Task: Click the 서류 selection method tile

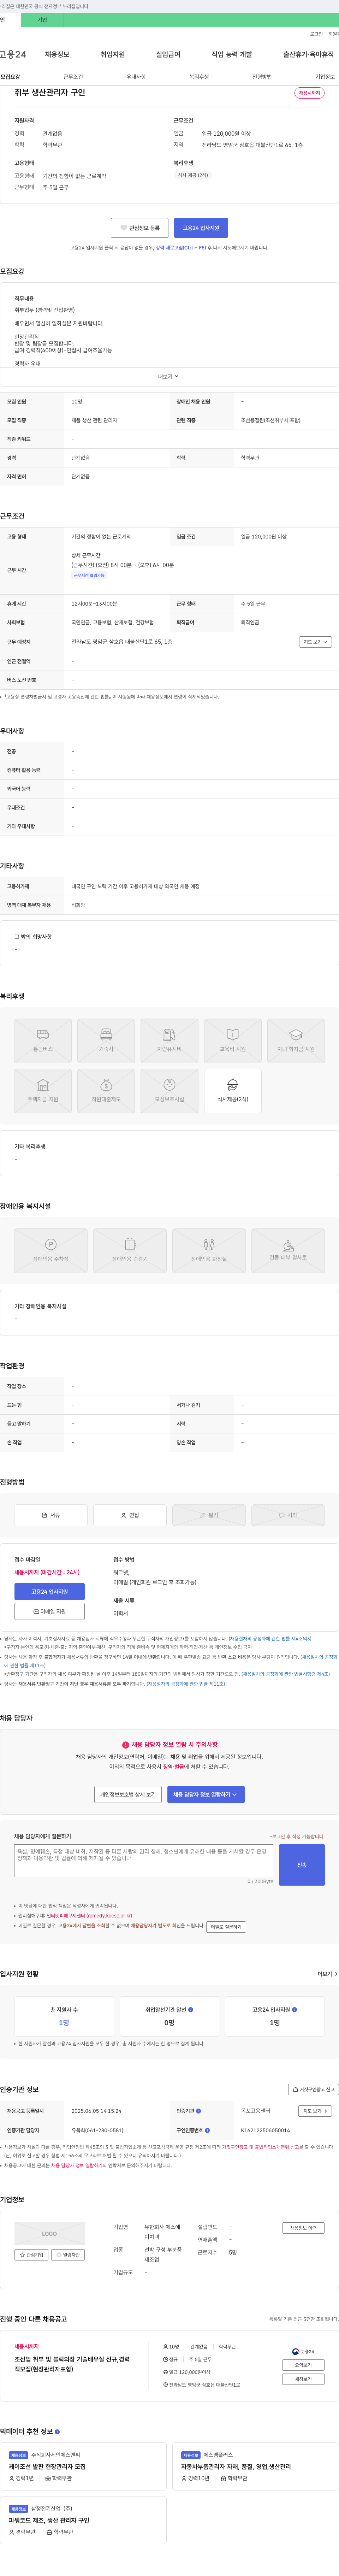Action: click(x=51, y=1515)
